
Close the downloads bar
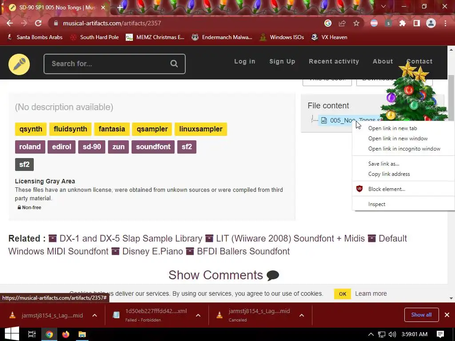447,315
